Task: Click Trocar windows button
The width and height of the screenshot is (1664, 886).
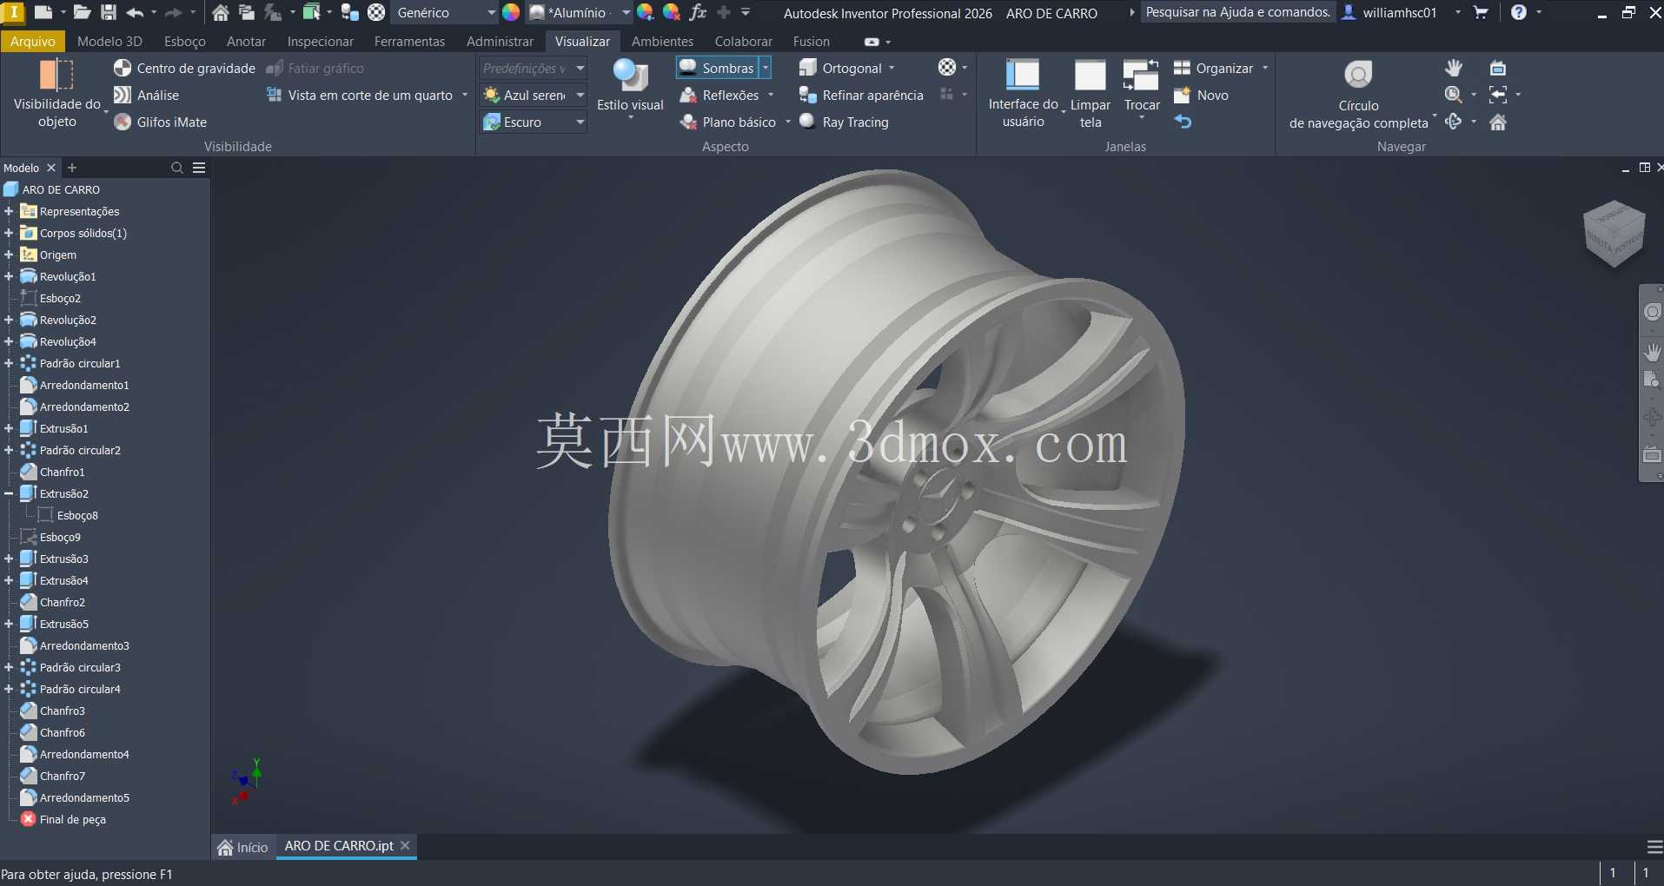Action: coord(1142,87)
